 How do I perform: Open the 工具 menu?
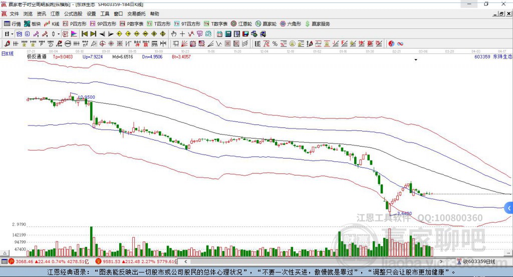[x=105, y=13]
